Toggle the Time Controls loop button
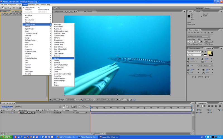The image size is (223, 139). point(209,33)
